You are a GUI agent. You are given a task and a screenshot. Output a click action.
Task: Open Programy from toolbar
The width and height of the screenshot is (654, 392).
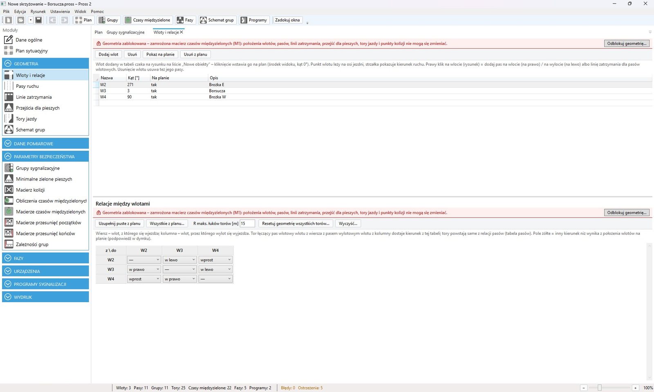[254, 20]
